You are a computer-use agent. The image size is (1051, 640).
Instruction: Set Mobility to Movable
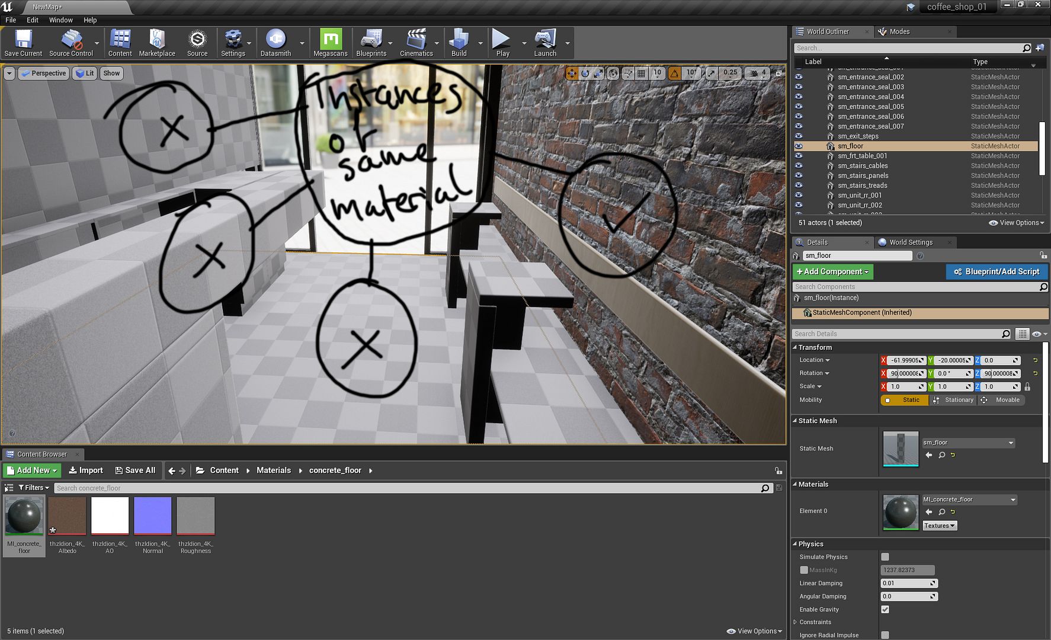click(1001, 400)
